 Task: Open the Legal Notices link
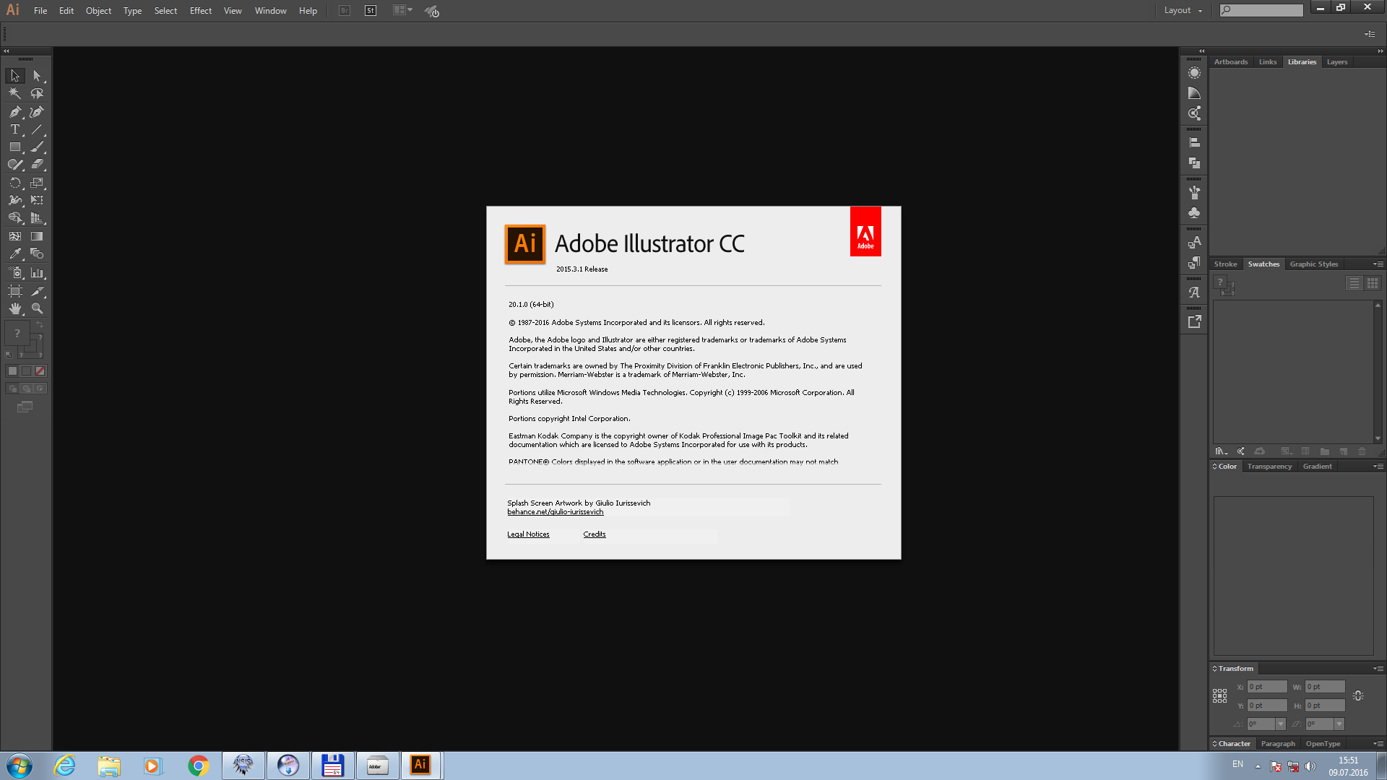[528, 534]
